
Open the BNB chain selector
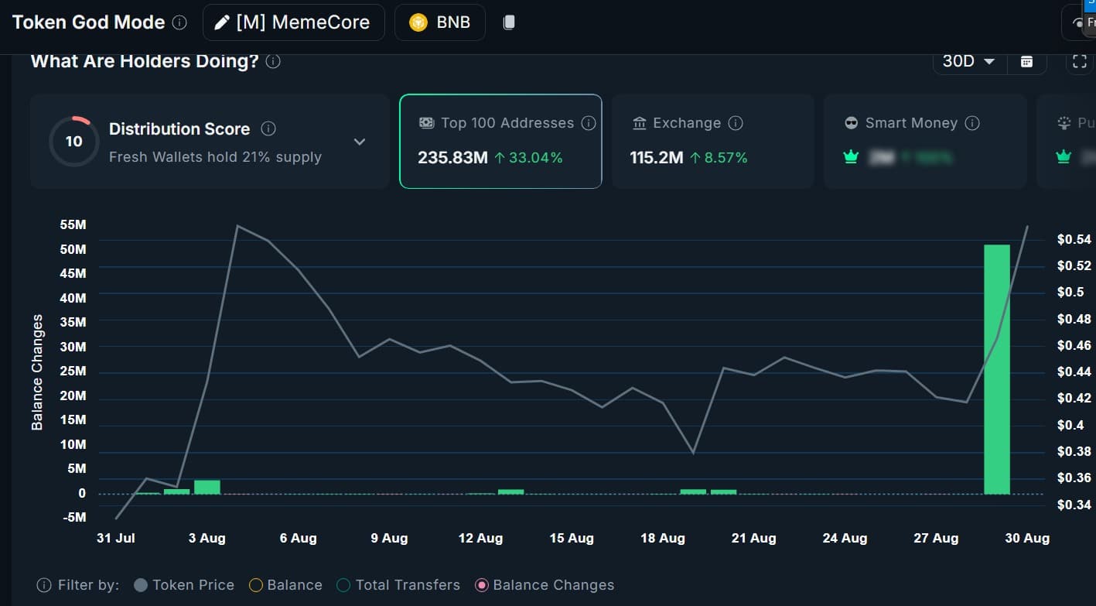pos(439,22)
